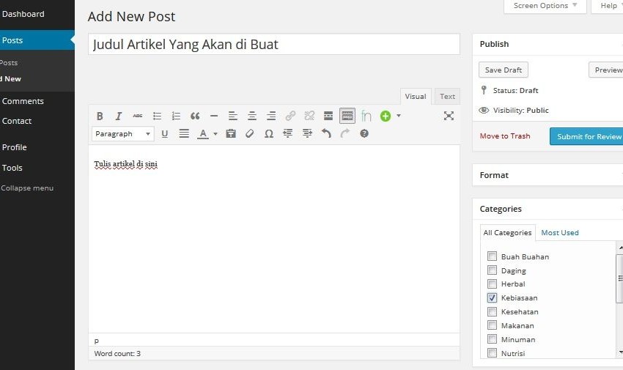Insert a blockquote in the post

[x=195, y=116]
